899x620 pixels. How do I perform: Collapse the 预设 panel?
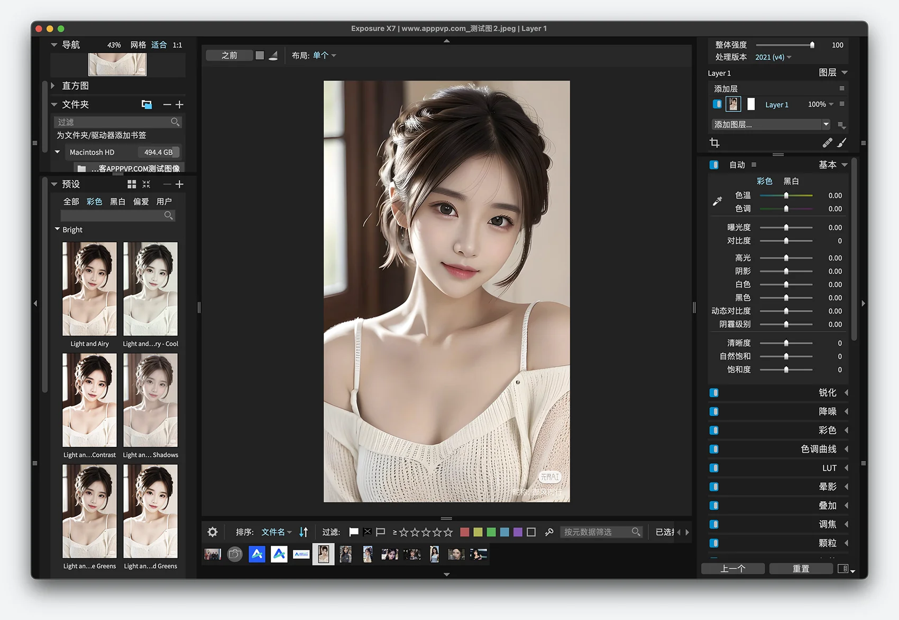(x=54, y=184)
